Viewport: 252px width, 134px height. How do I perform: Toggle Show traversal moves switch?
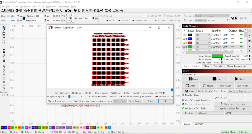click(90, 96)
